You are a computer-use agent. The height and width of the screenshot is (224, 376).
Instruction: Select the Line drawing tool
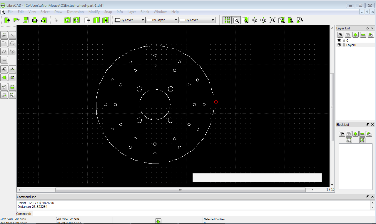pos(12,35)
